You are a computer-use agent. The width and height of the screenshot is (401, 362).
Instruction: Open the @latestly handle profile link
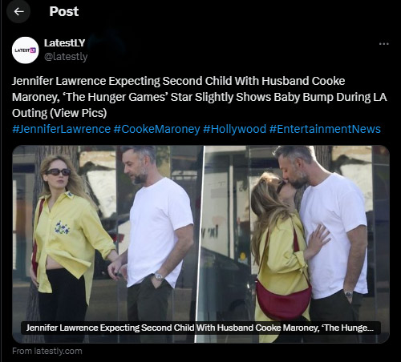[66, 57]
